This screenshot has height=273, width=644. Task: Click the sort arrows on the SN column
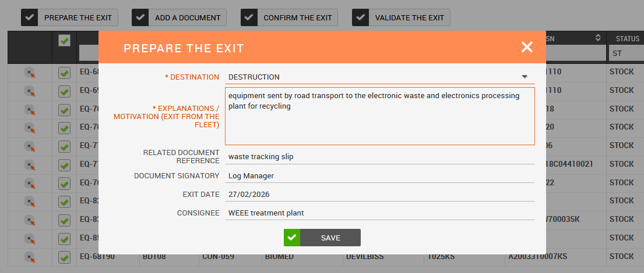[x=597, y=38]
